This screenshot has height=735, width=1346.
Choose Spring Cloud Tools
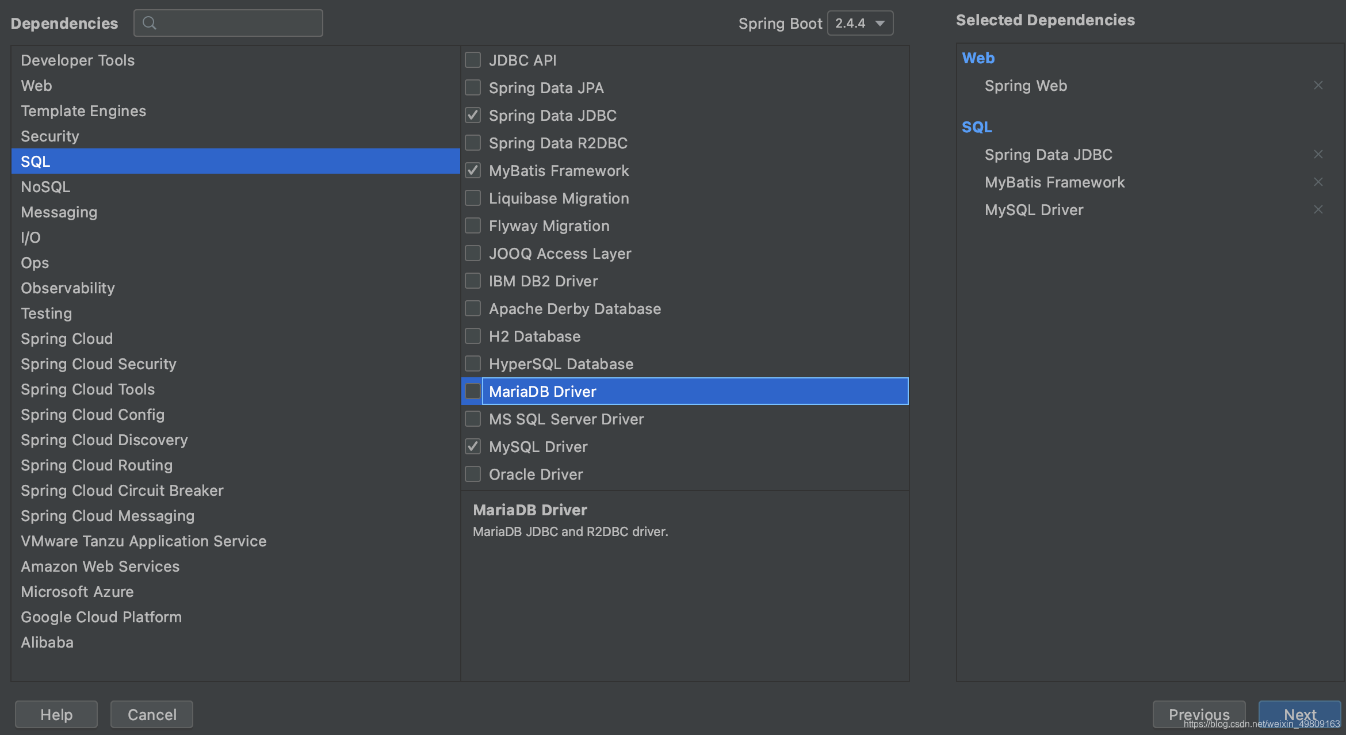tap(236, 389)
